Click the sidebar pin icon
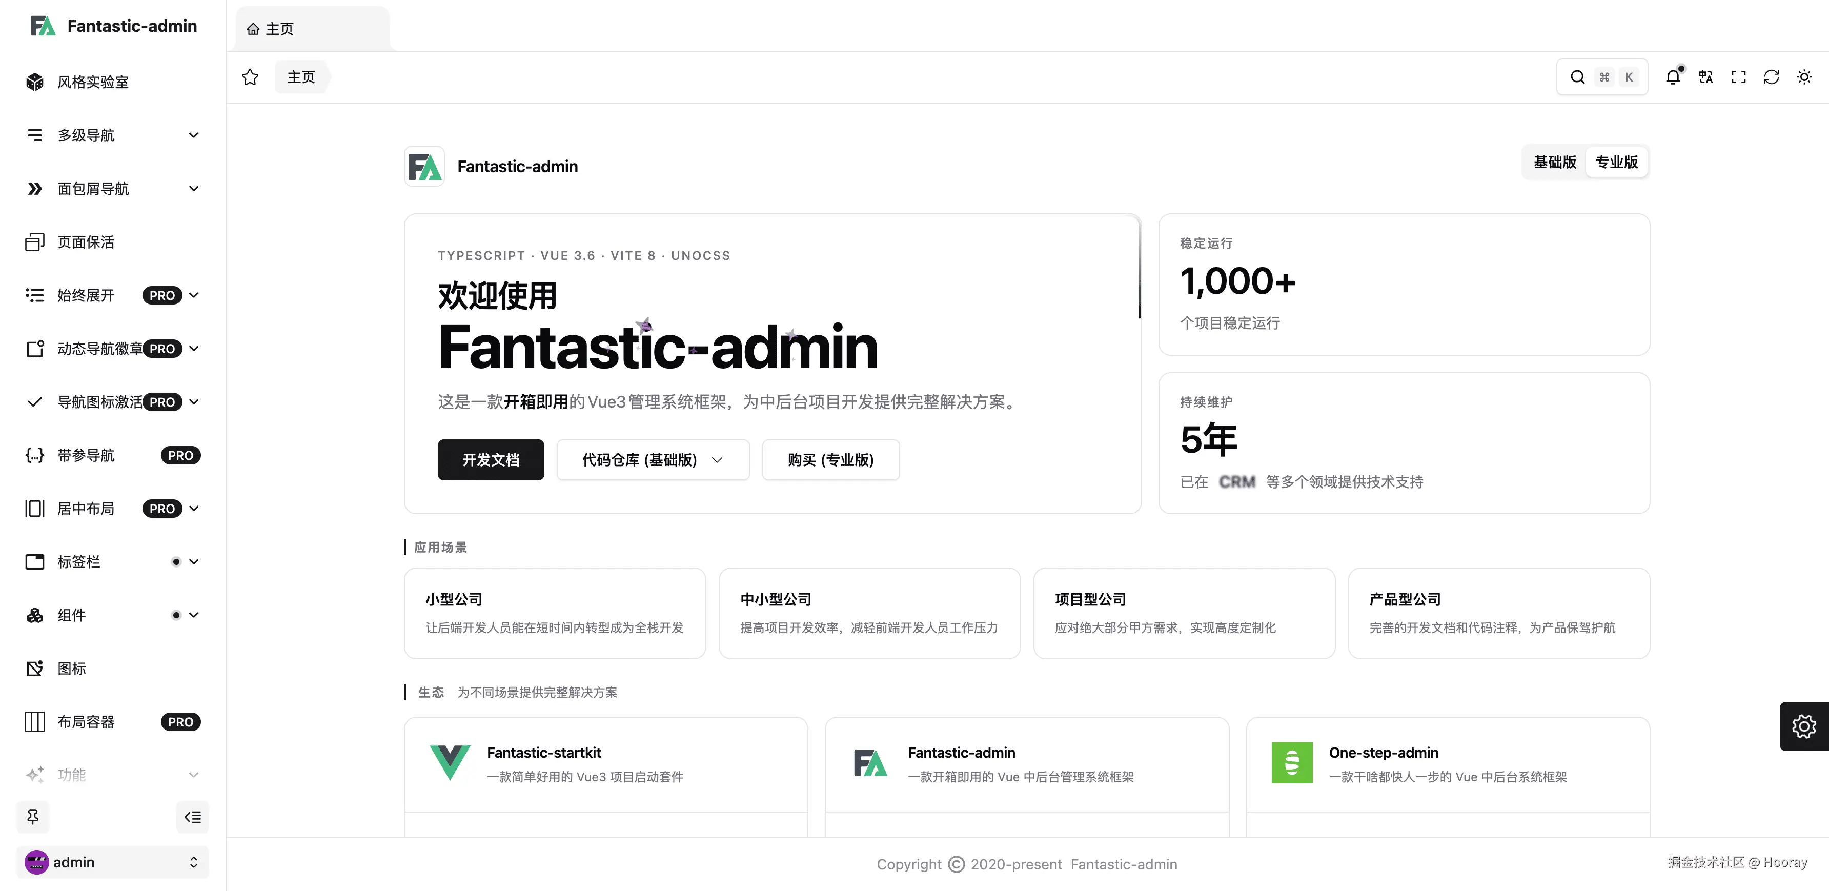This screenshot has height=891, width=1829. click(x=33, y=817)
